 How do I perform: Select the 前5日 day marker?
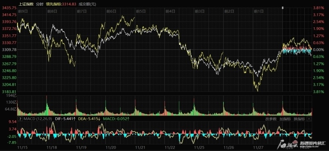[141, 11]
